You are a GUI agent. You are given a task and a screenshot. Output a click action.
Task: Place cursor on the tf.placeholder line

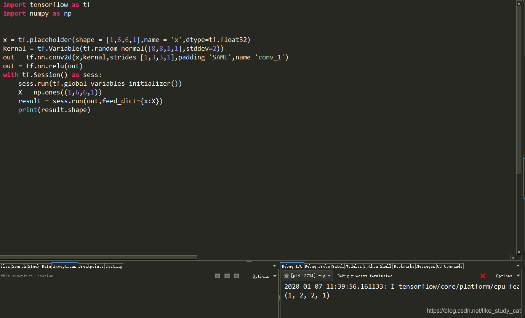(x=126, y=40)
